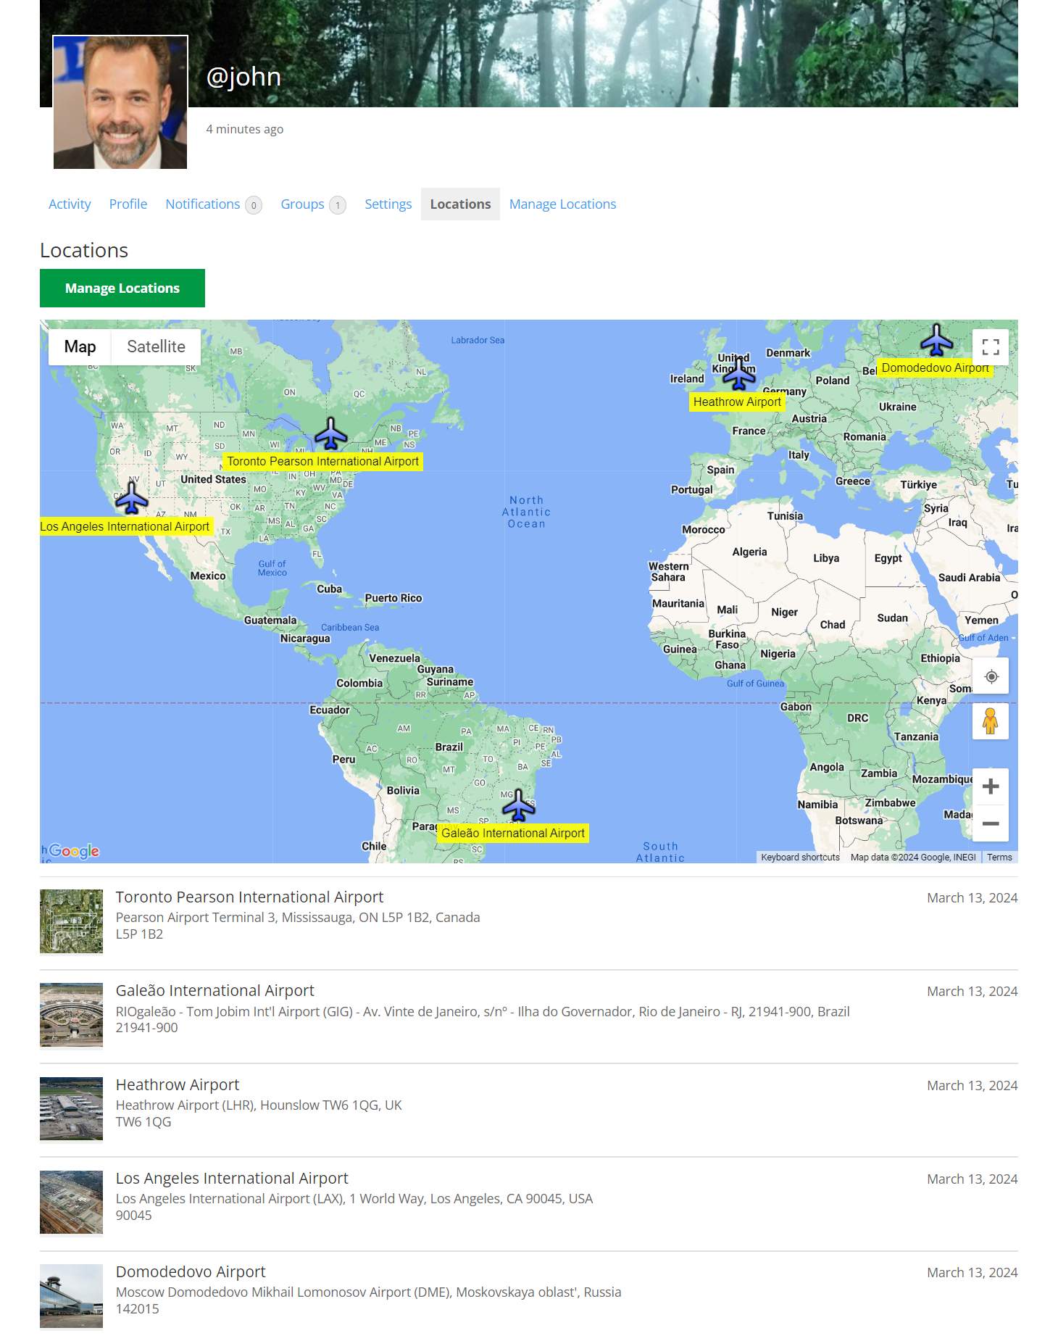Click the Domodedovo airplane map marker
This screenshot has height=1341, width=1058.
(937, 340)
